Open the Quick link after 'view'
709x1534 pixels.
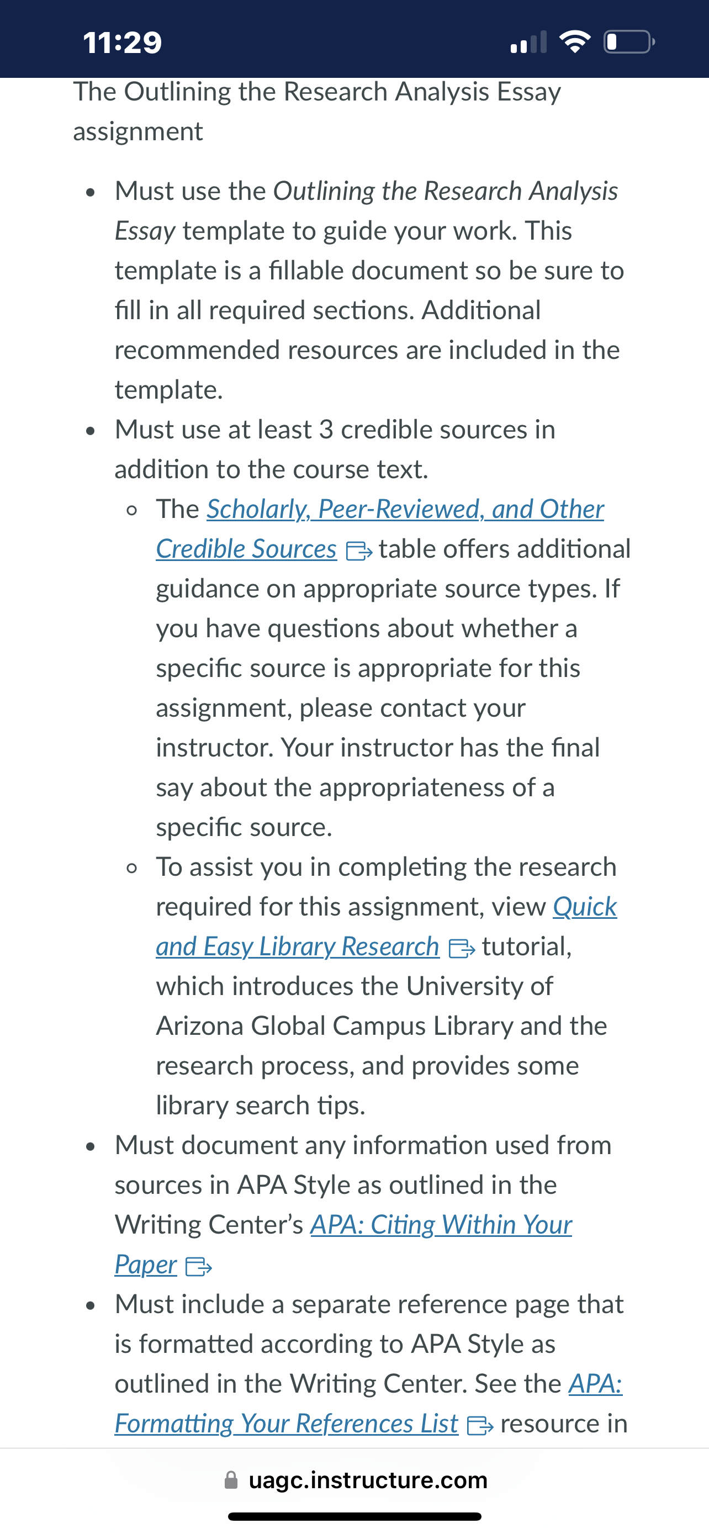click(585, 907)
